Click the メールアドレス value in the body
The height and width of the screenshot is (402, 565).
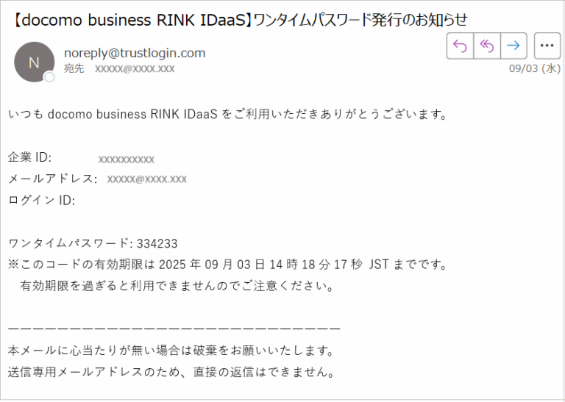click(x=147, y=179)
